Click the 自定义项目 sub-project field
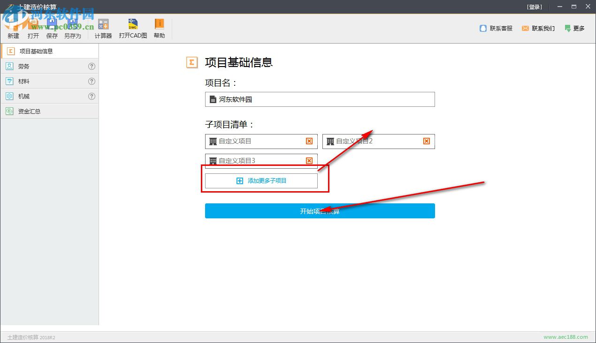Image resolution: width=596 pixels, height=343 pixels. point(261,142)
